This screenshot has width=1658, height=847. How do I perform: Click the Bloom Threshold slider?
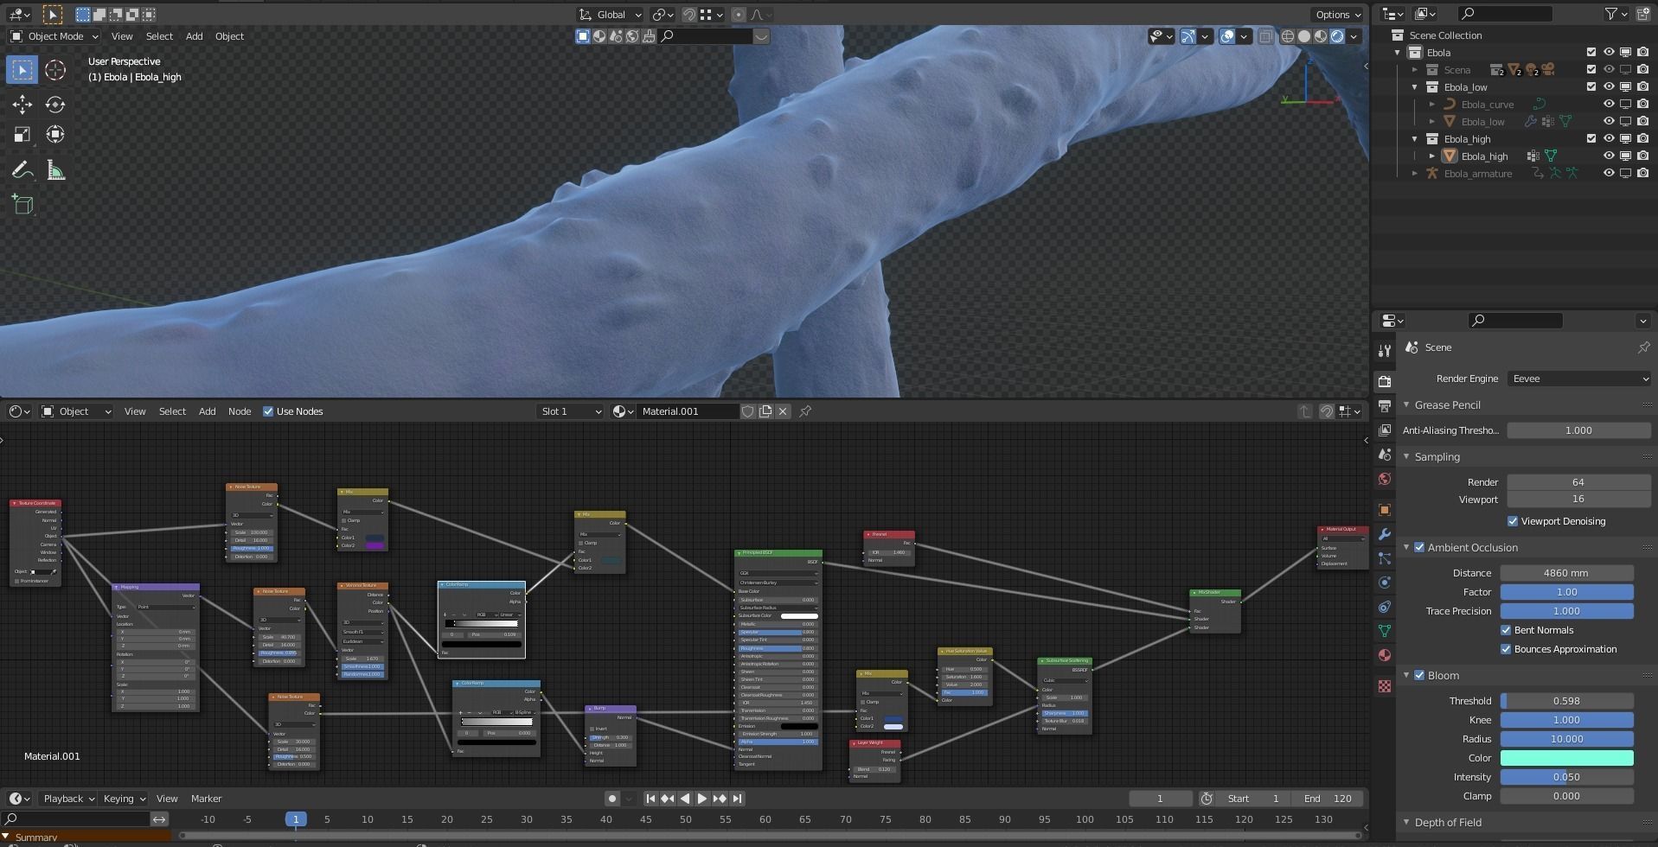[x=1566, y=701]
